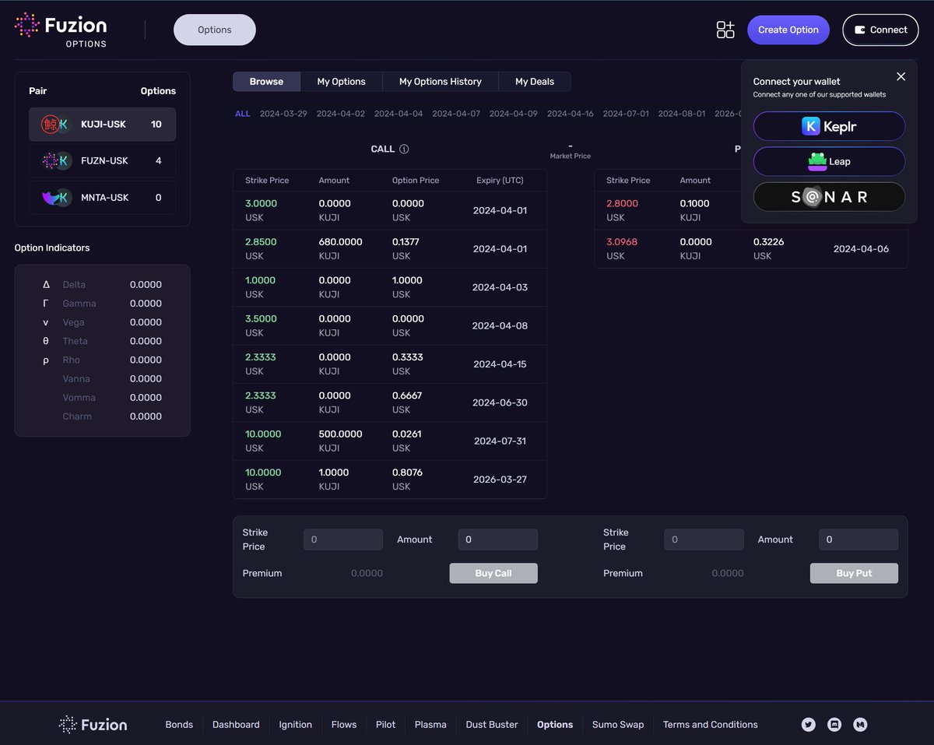Select call option with strike 2.8500
This screenshot has height=745, width=934.
coord(390,249)
